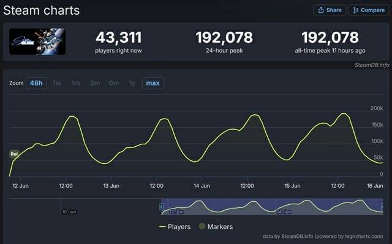Toggle the Players series in legend

pyautogui.click(x=175, y=227)
